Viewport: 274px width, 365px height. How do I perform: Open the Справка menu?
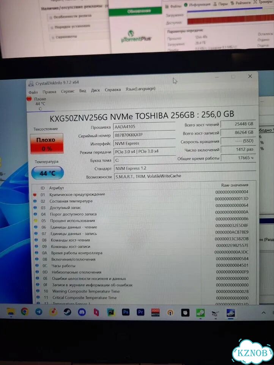tap(113, 90)
